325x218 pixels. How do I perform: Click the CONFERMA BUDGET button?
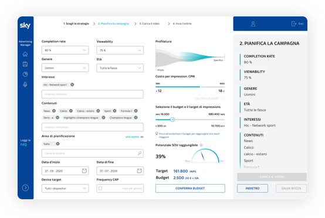point(190,188)
